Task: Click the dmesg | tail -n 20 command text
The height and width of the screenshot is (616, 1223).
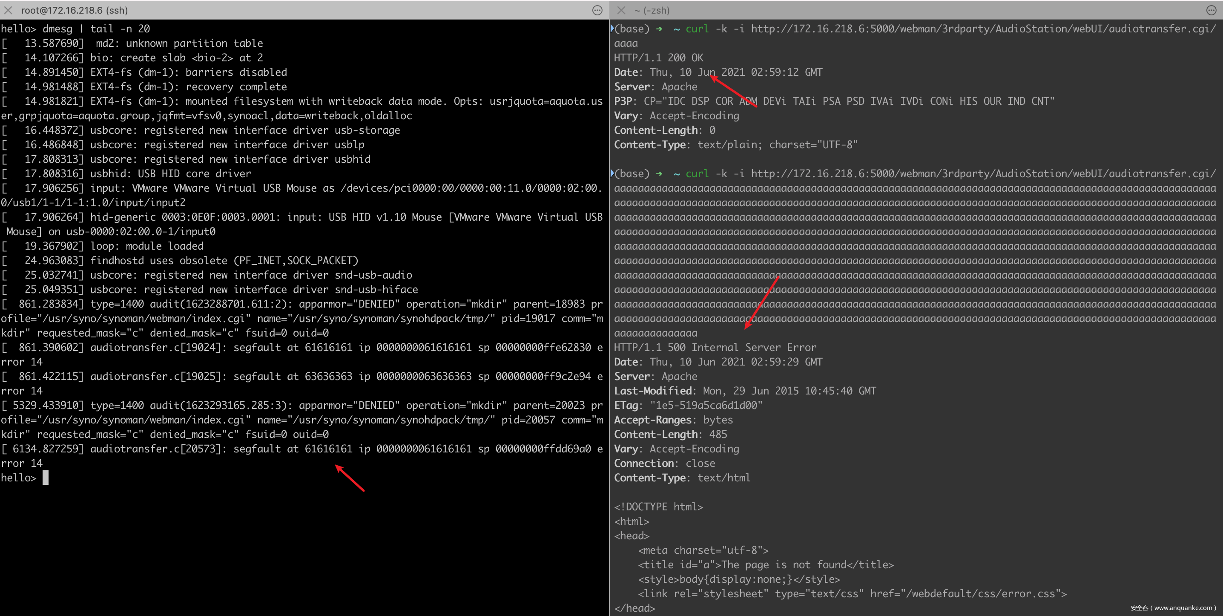Action: point(96,29)
